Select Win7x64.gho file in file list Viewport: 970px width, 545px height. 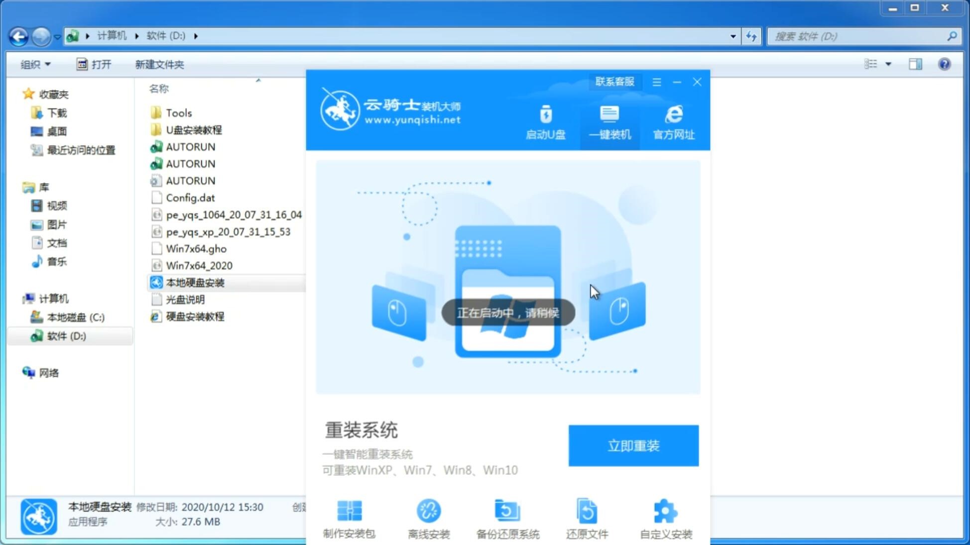pos(196,248)
